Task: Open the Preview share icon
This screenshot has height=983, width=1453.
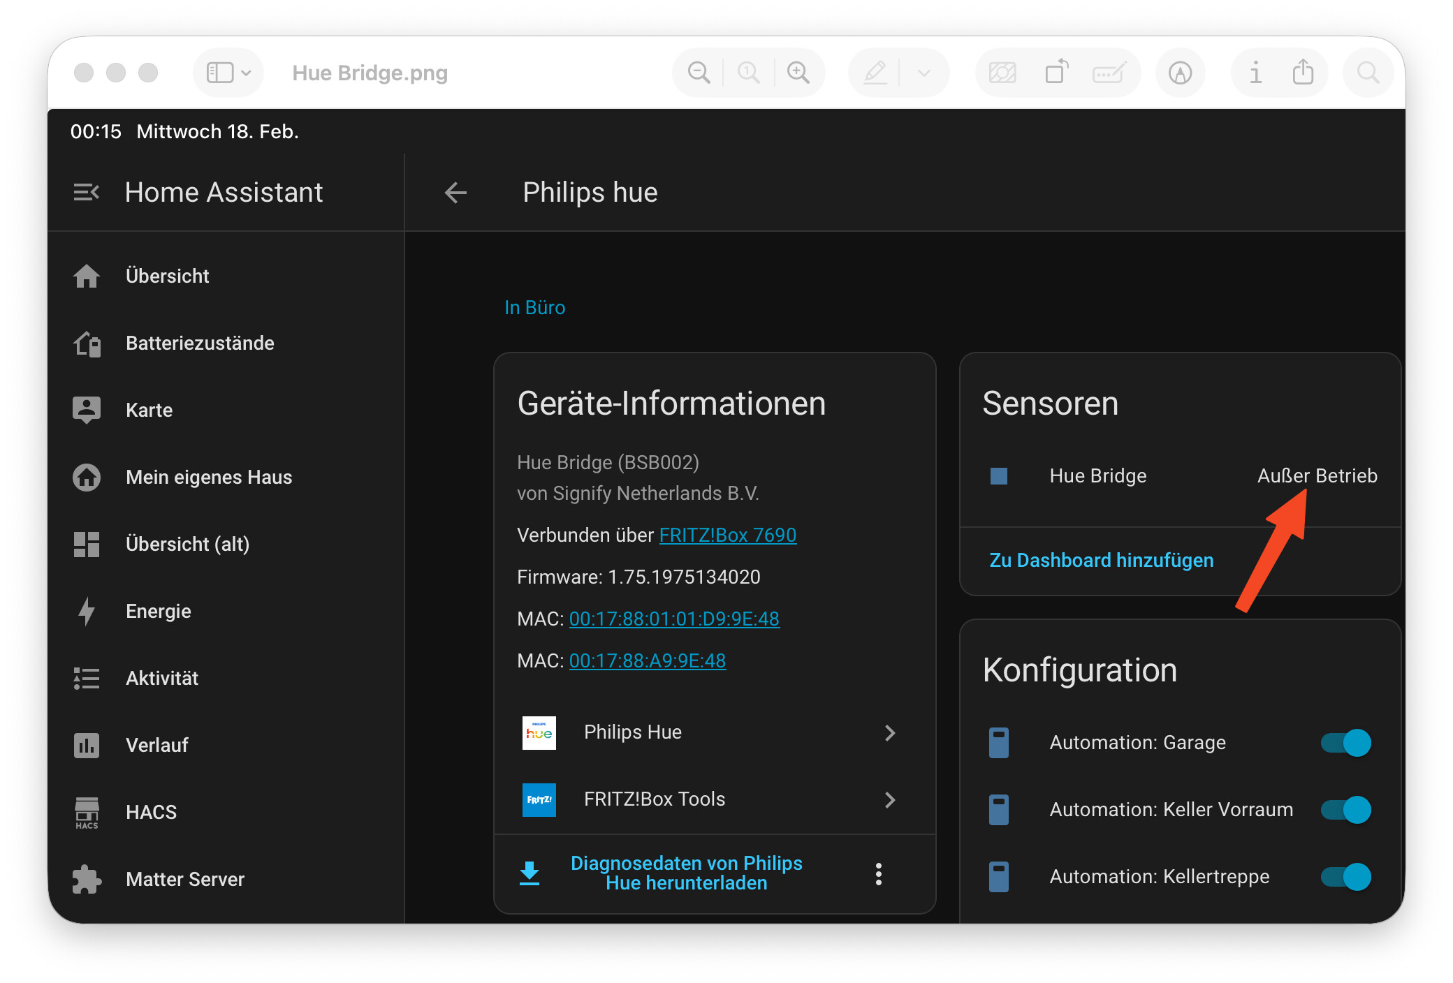Action: [x=1303, y=73]
